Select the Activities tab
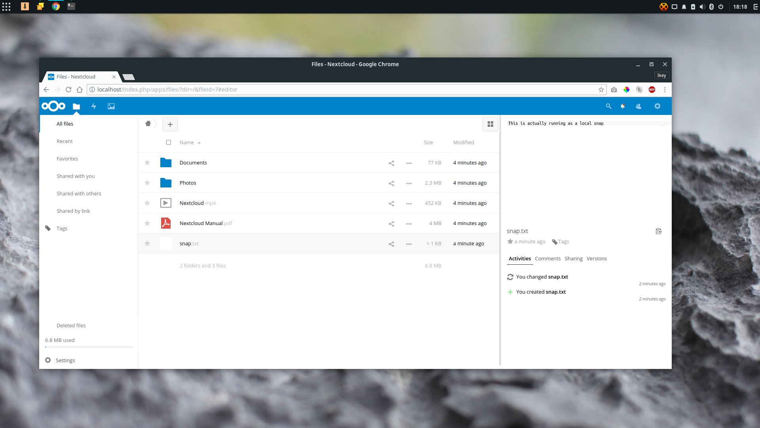 point(520,258)
